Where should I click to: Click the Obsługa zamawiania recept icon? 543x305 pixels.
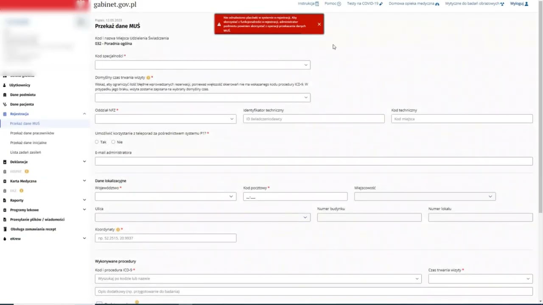pyautogui.click(x=5, y=229)
